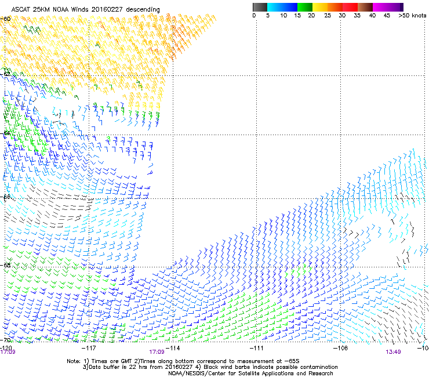Click the purple '17:09' timestamp below '-120'
Screen dimensions: 429x377
(8, 352)
